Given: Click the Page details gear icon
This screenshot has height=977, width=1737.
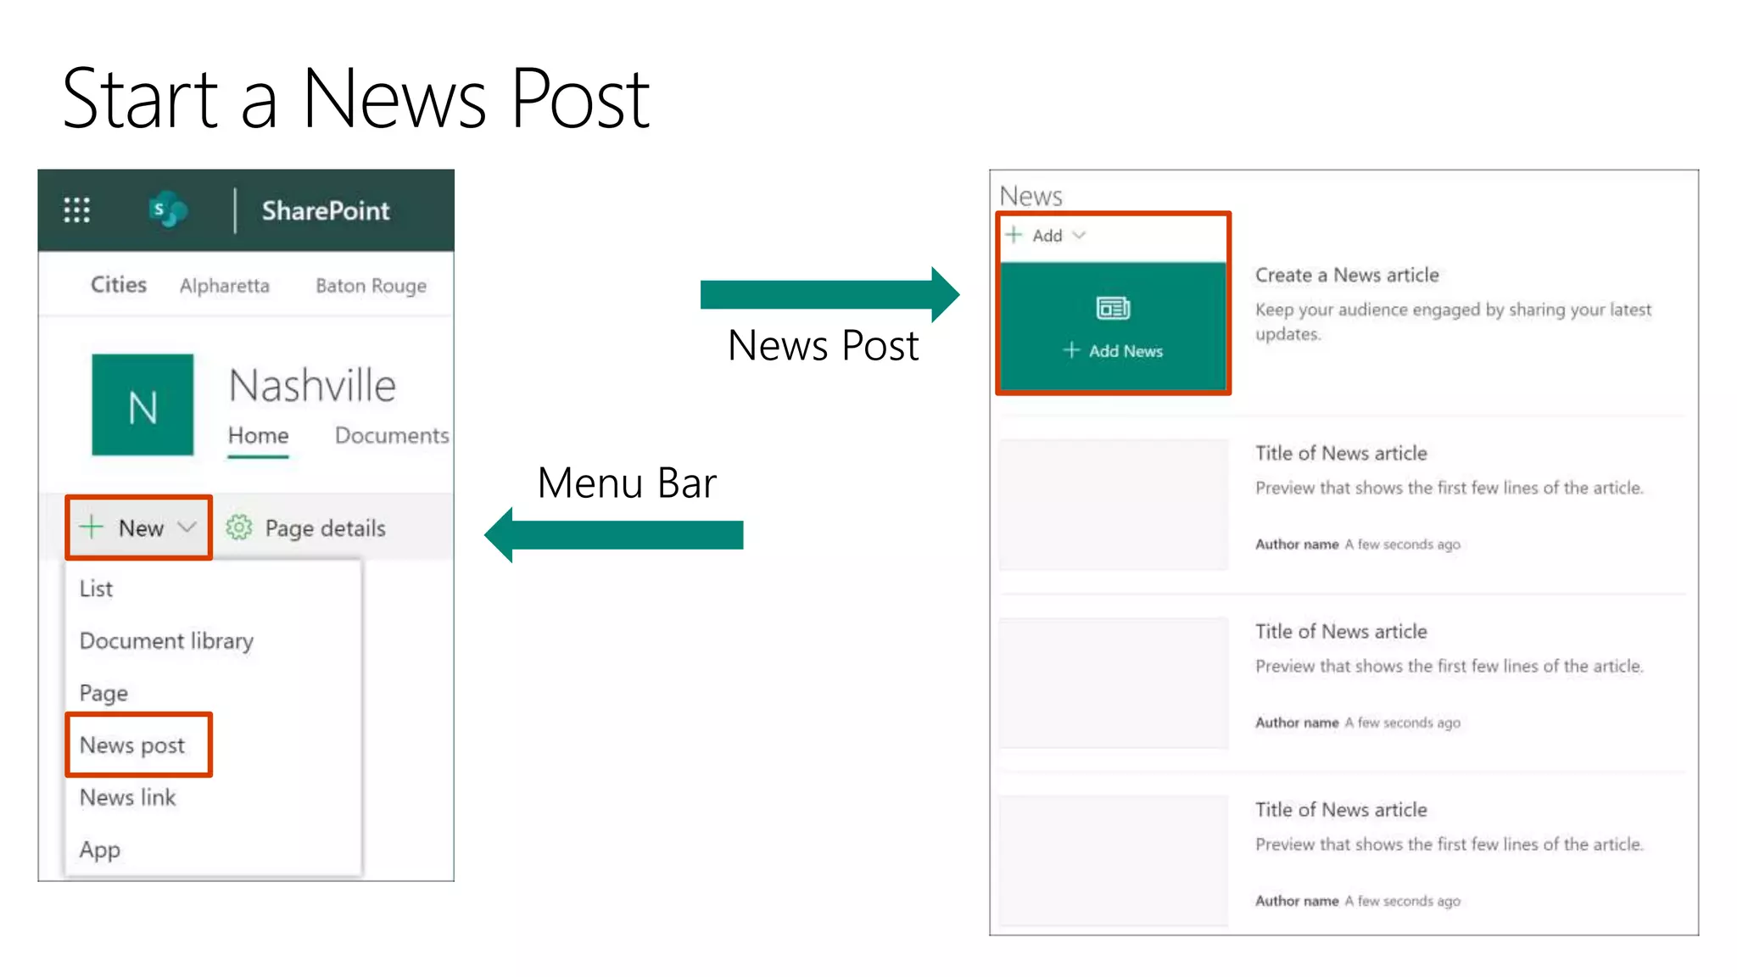Looking at the screenshot, I should click(239, 528).
